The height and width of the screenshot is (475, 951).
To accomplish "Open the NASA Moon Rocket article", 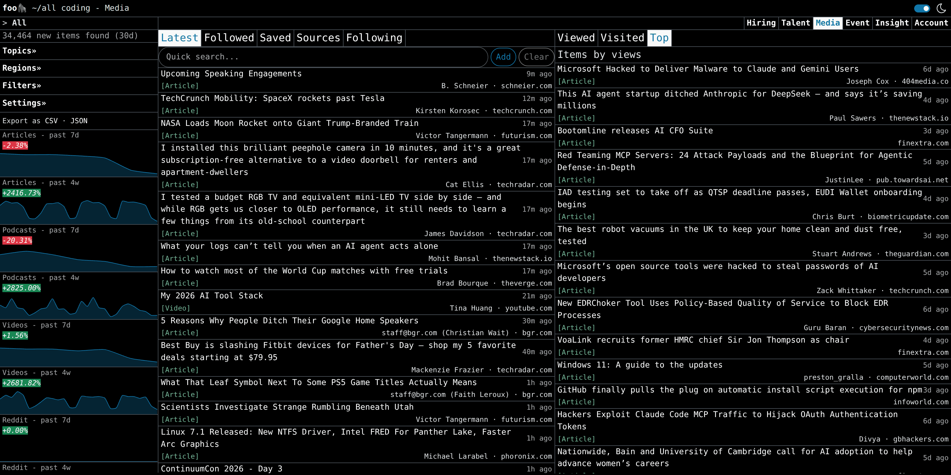I will coord(289,123).
